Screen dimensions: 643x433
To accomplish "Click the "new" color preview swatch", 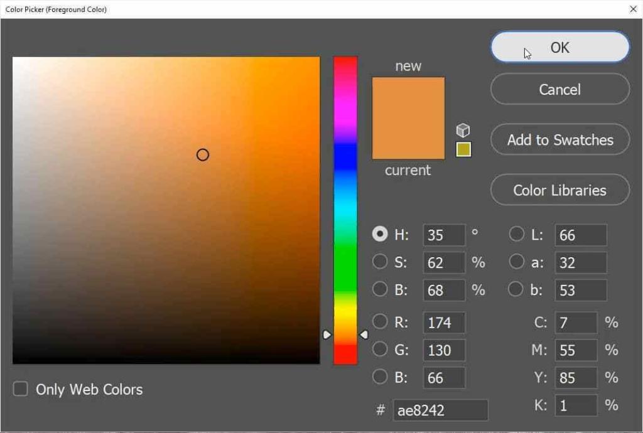I will [408, 97].
